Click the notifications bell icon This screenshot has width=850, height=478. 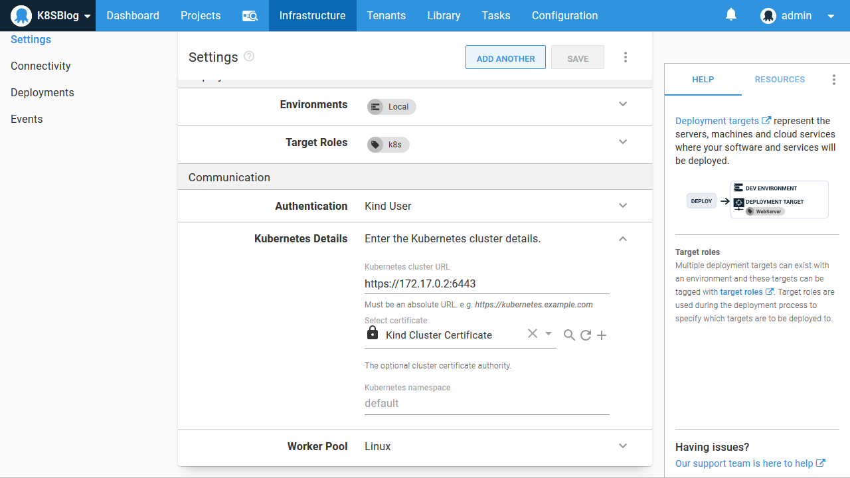click(731, 15)
